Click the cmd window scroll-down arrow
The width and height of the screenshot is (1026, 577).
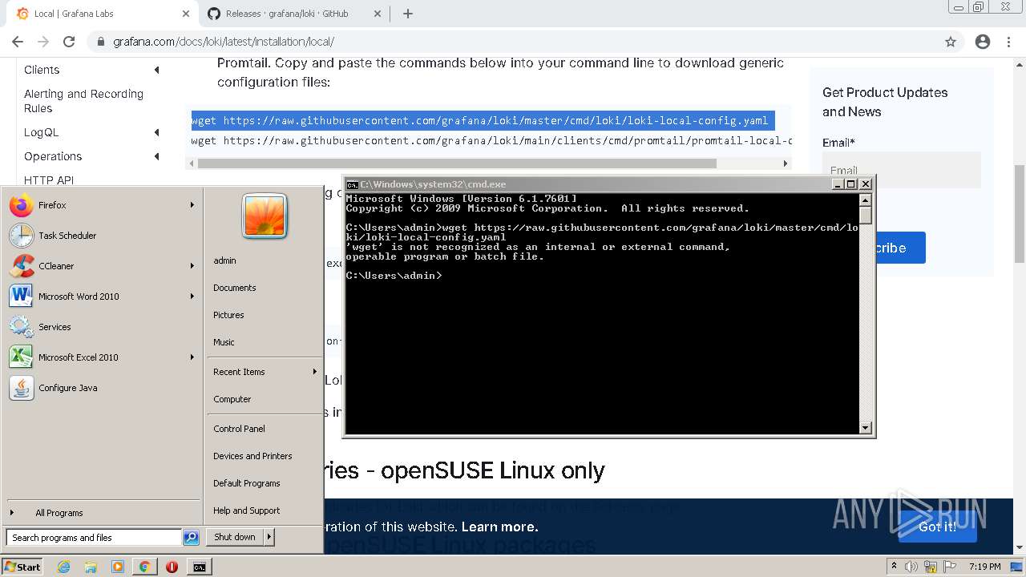click(865, 428)
